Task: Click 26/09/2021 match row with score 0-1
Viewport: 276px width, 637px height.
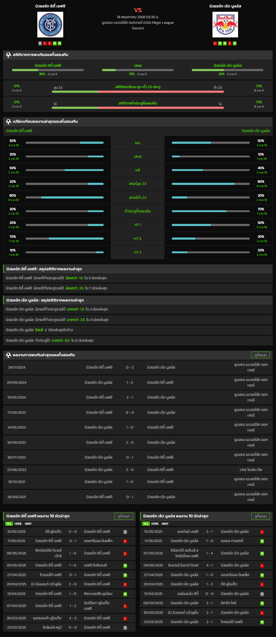Action: pos(138,497)
